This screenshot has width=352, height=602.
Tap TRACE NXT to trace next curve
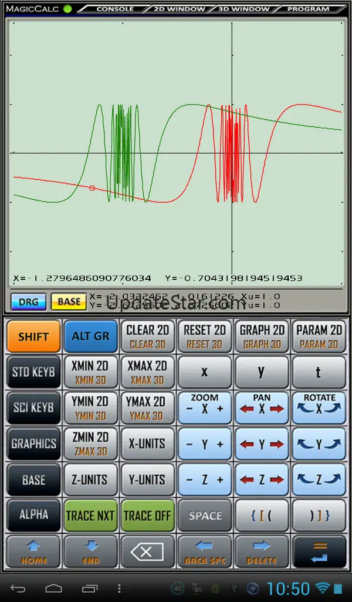(91, 516)
